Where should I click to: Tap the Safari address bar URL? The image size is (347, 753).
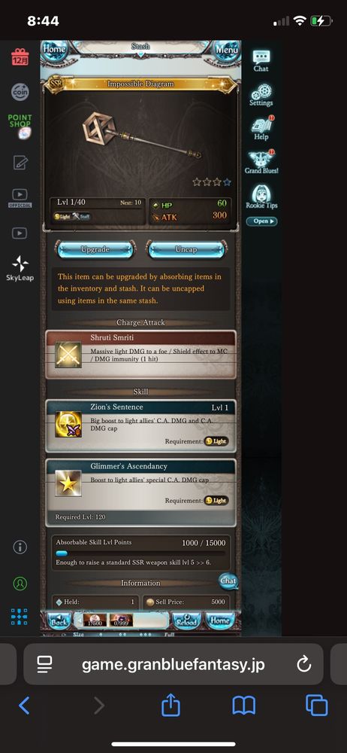[x=173, y=665]
